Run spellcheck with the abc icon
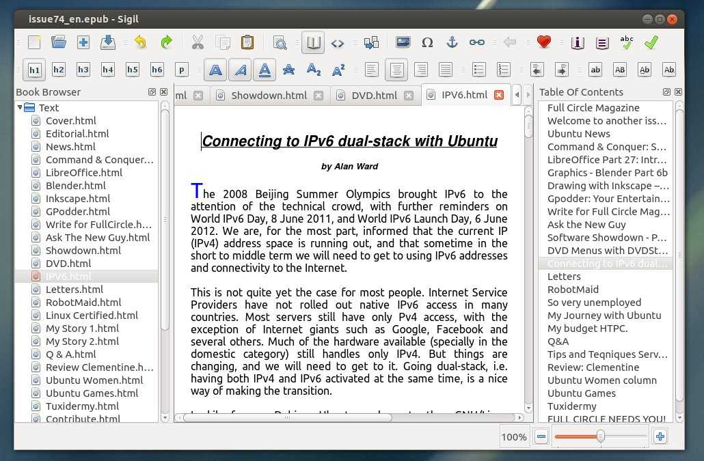This screenshot has height=461, width=704. tap(627, 42)
